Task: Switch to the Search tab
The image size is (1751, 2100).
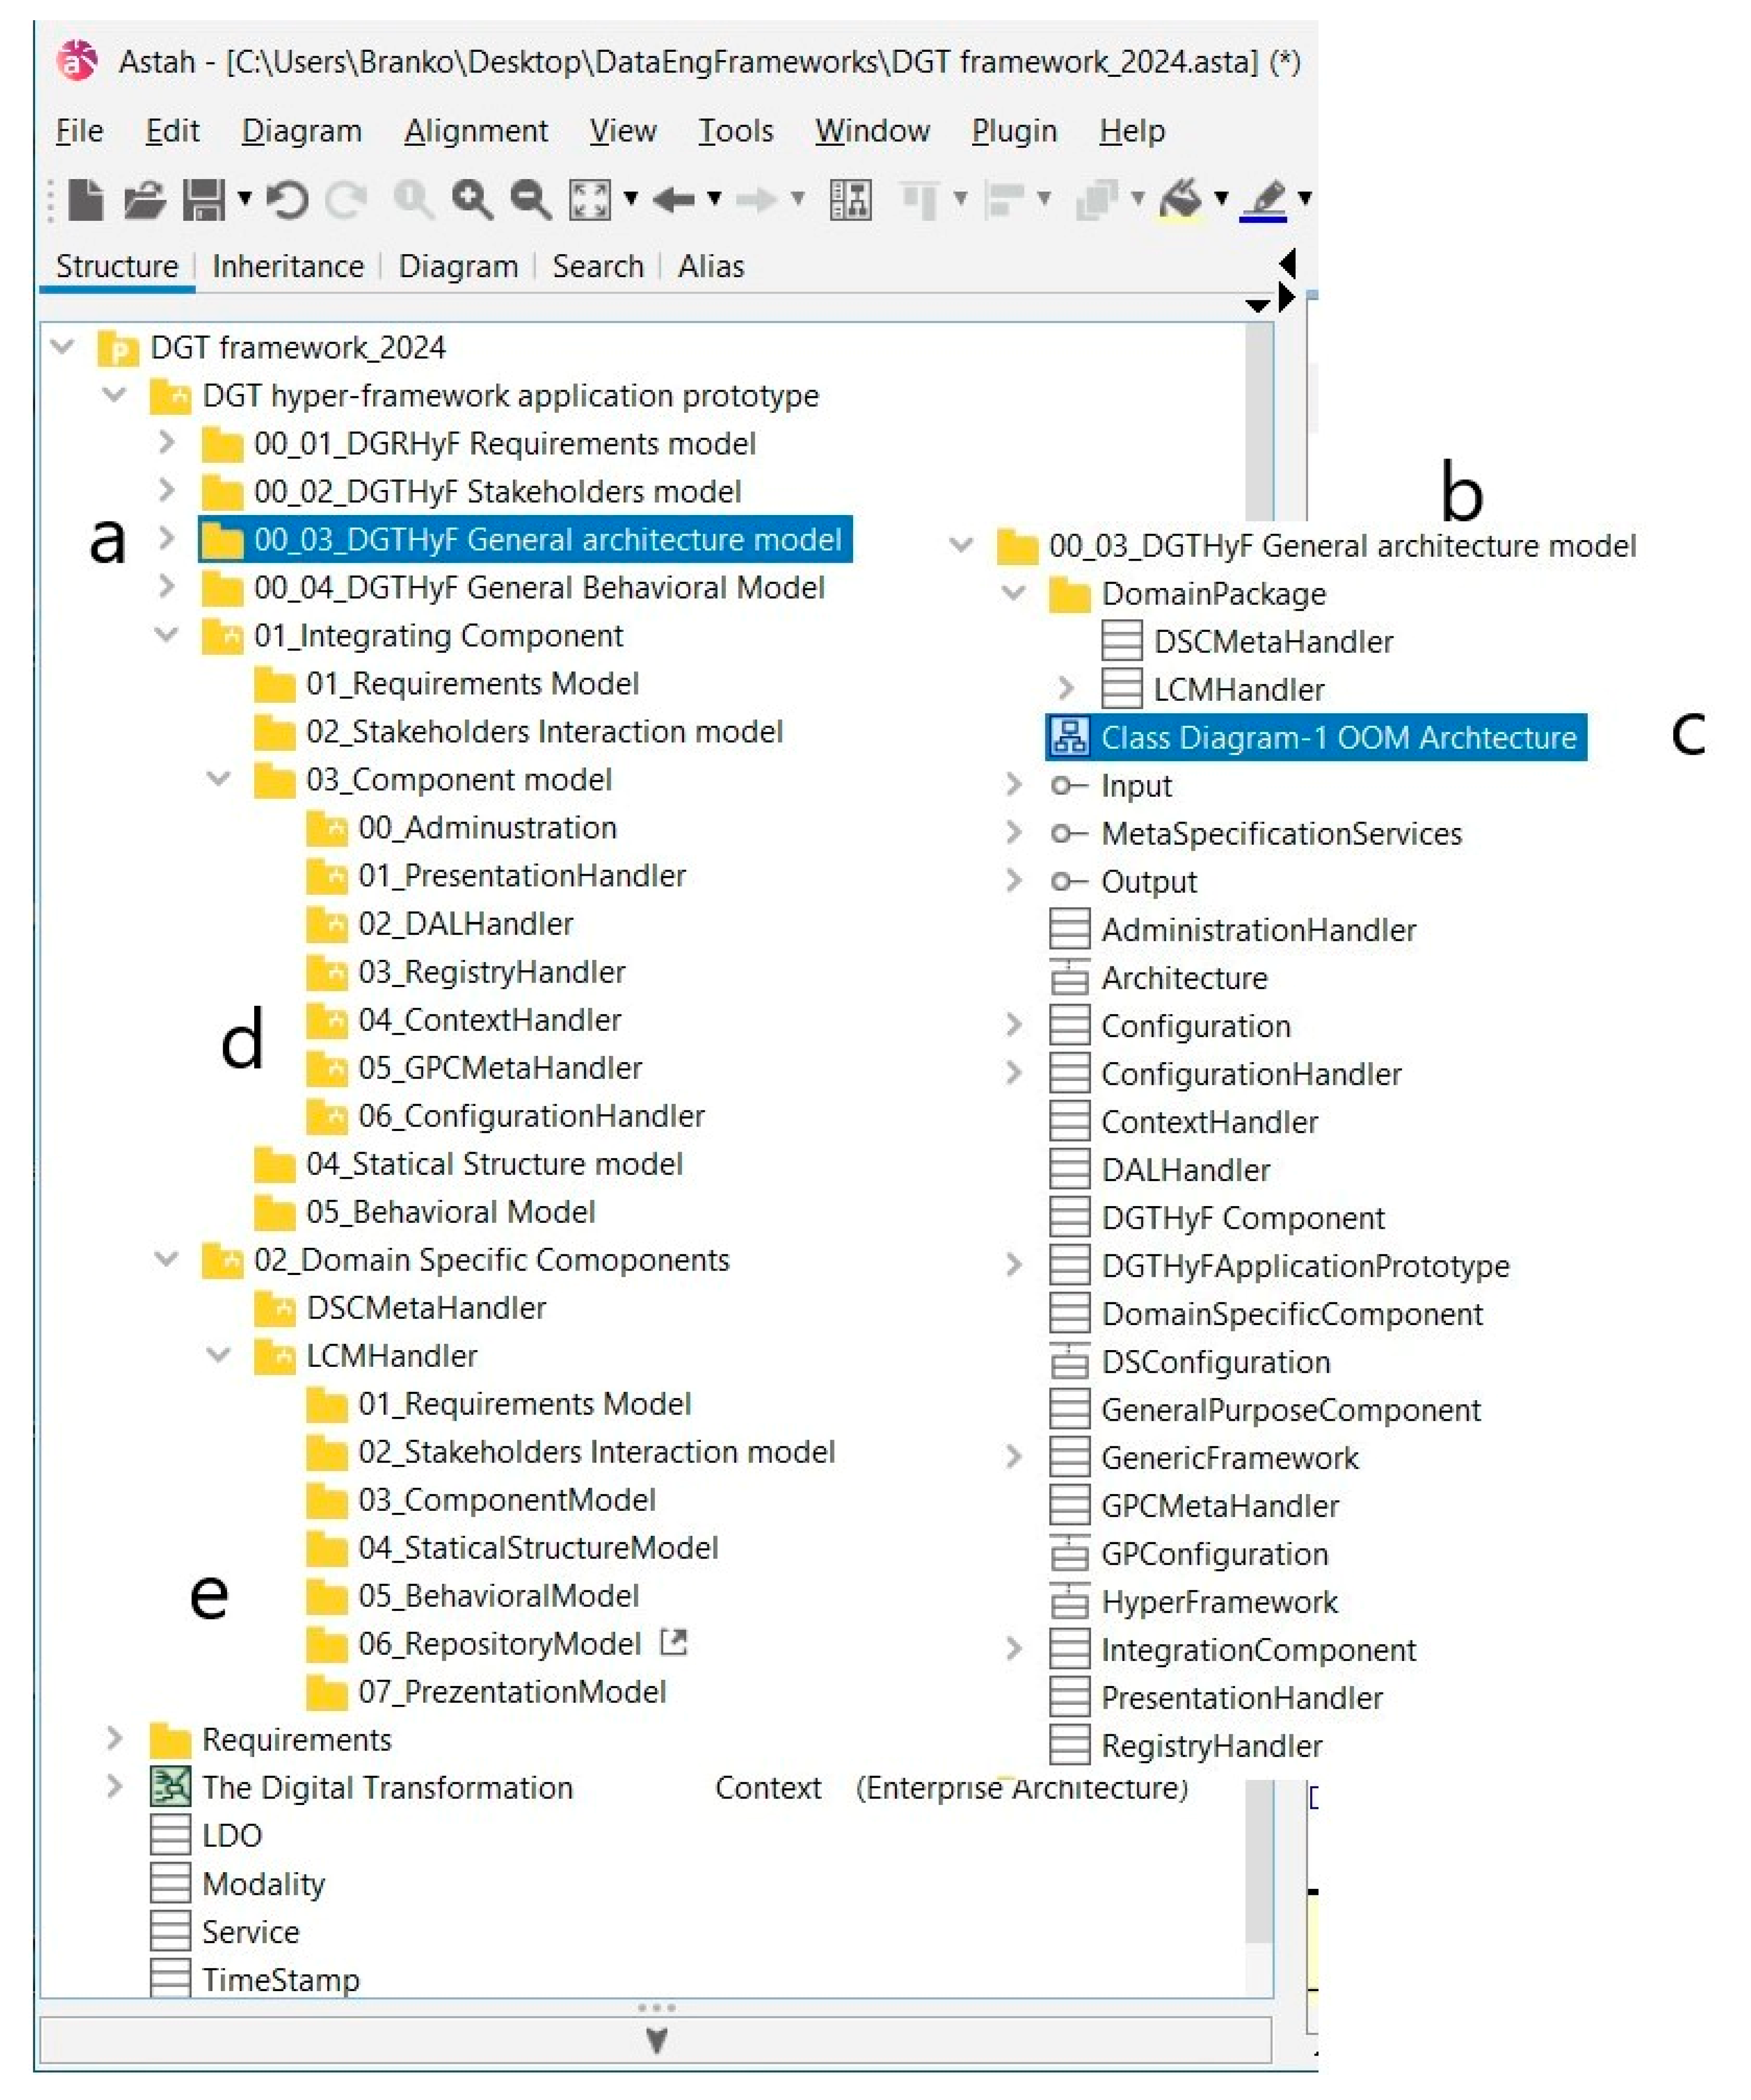Action: click(x=598, y=267)
